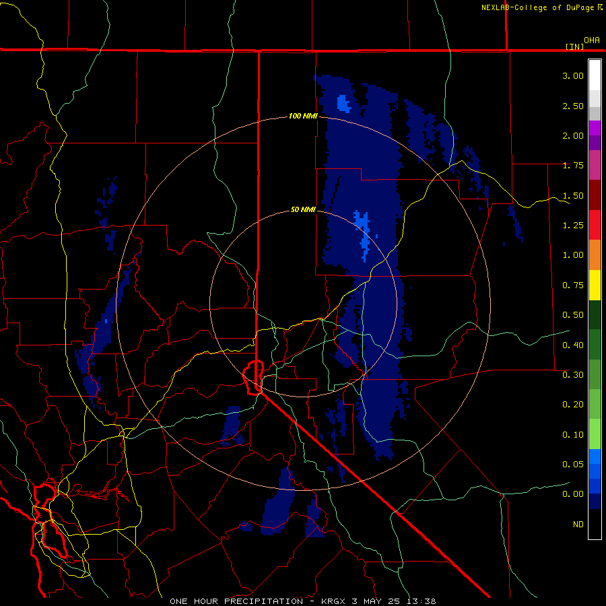Screen dimensions: 606x606
Task: Select the magenta swatch beside 2.00
Action: 595,128
